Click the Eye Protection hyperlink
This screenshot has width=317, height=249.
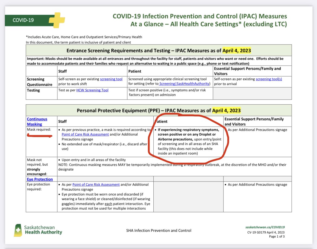[x=40, y=179]
